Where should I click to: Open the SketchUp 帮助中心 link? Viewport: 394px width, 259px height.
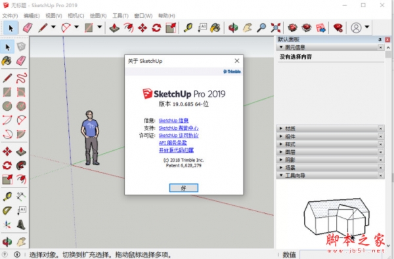(179, 128)
